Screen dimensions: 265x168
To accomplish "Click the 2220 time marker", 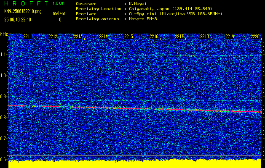I will click(255, 37).
